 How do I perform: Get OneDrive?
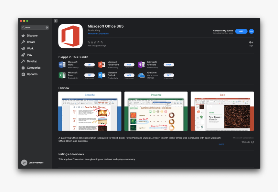169,75
